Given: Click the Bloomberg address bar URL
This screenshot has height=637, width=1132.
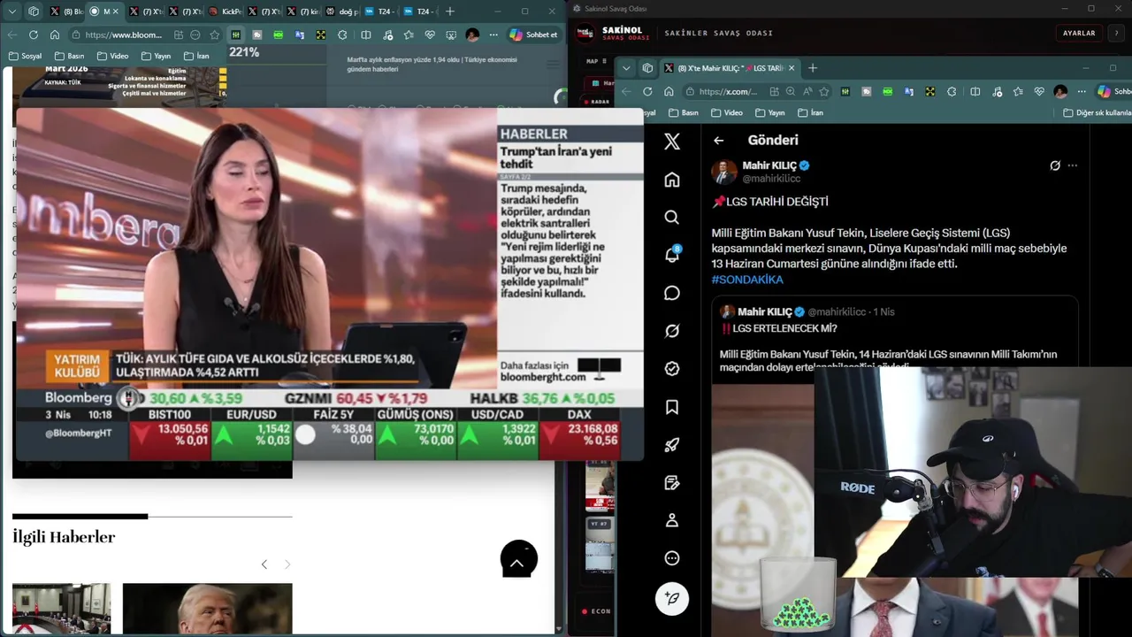Looking at the screenshot, I should point(124,35).
